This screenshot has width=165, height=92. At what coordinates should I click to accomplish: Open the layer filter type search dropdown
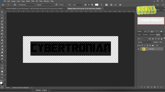[143, 39]
